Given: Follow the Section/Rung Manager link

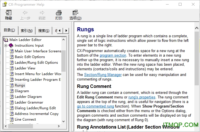Looking at the screenshot, I should tap(103, 75).
